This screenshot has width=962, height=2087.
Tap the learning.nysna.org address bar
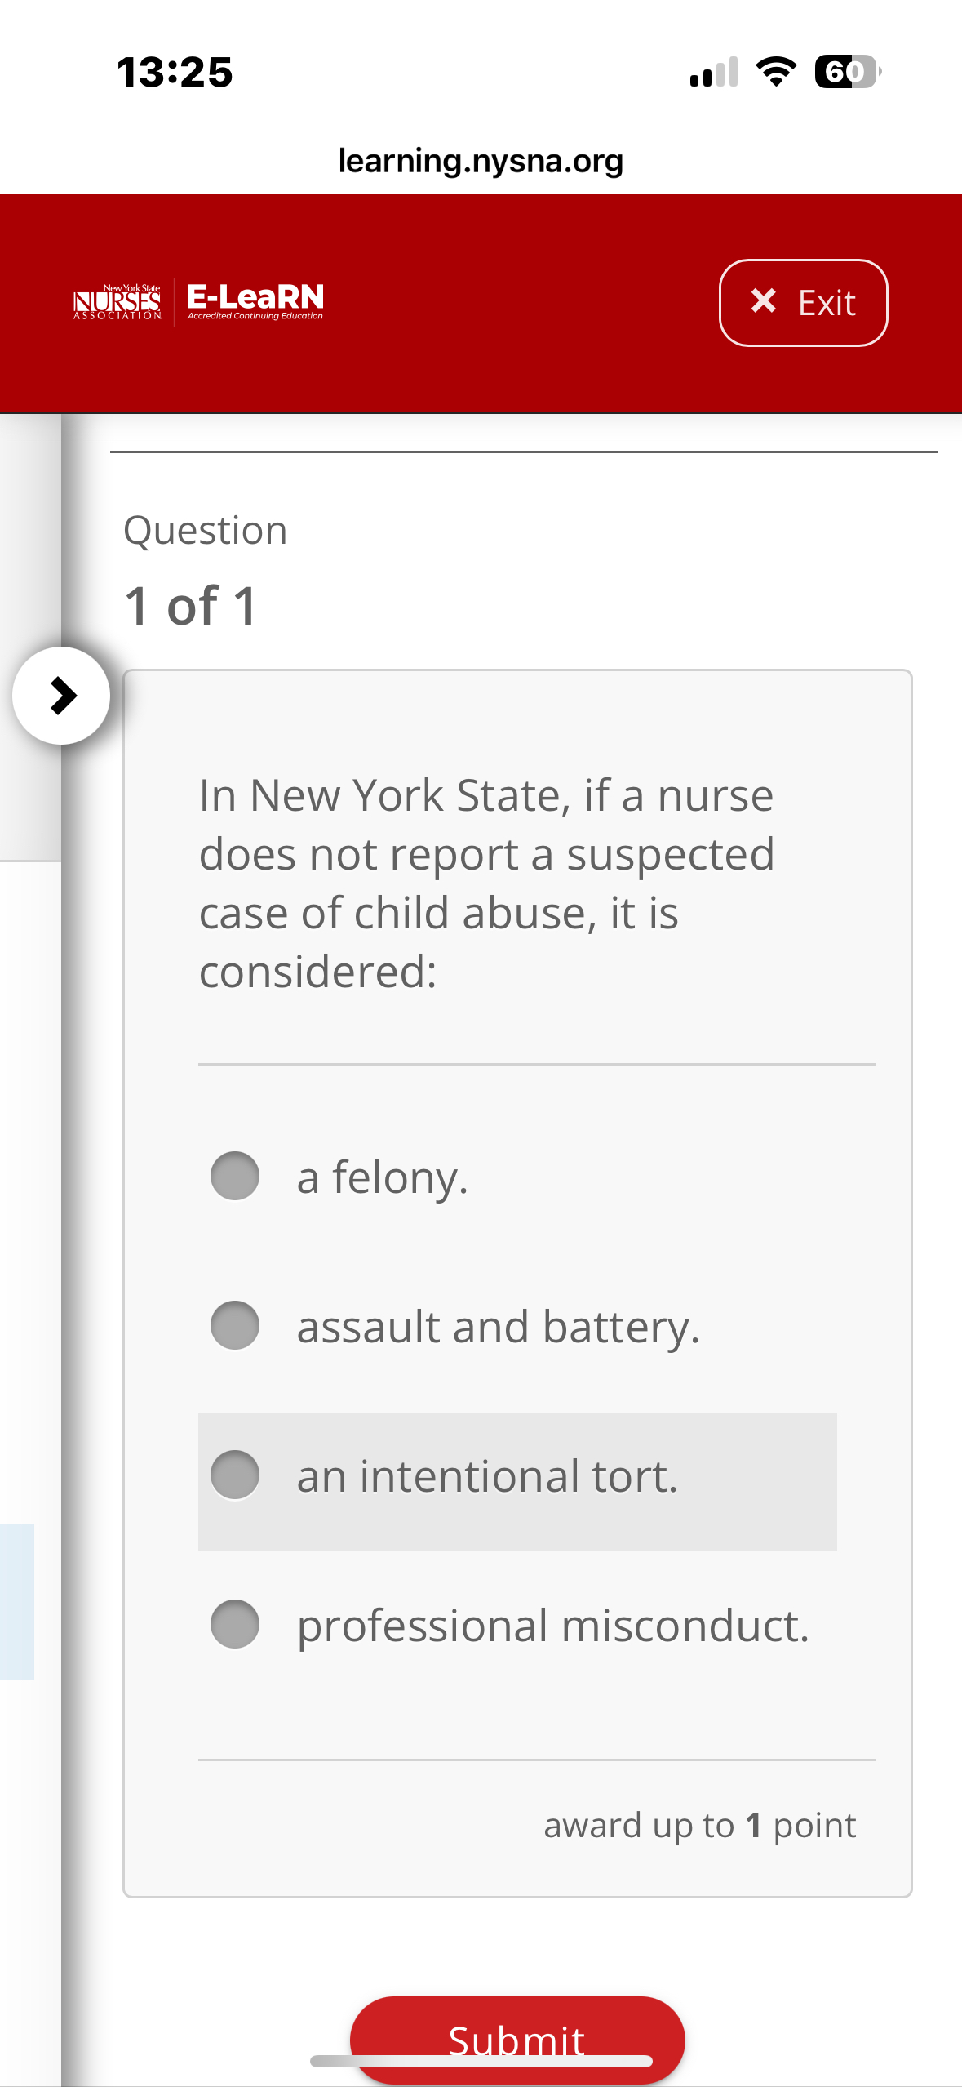click(481, 161)
